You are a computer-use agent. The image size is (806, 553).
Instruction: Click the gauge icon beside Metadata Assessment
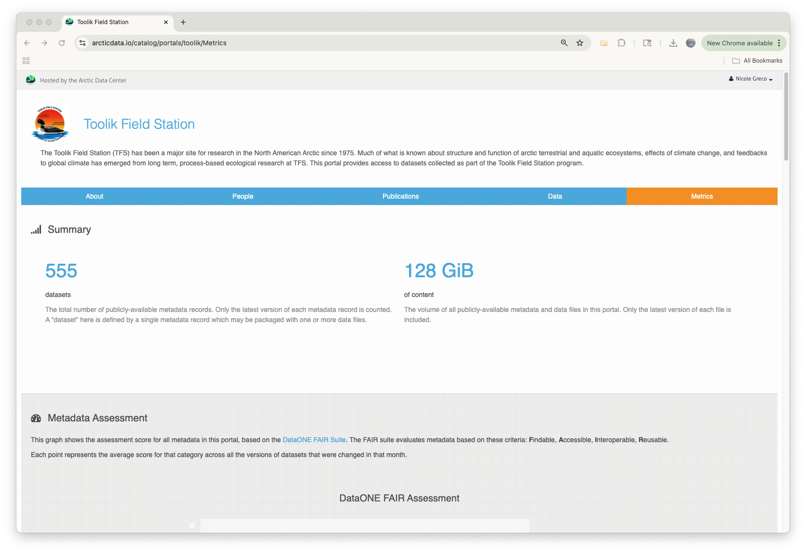click(x=36, y=418)
